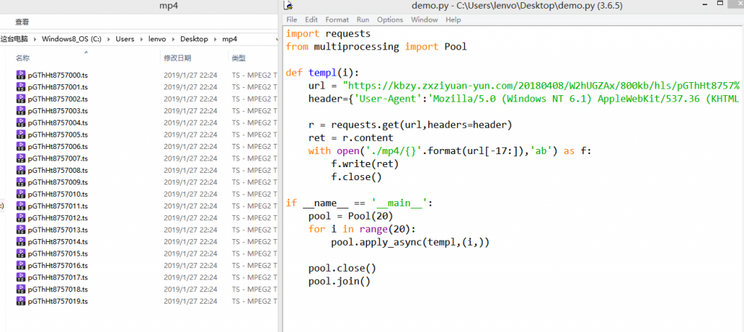Click the 'ret = r.content' code line
744x332 pixels.
point(351,138)
